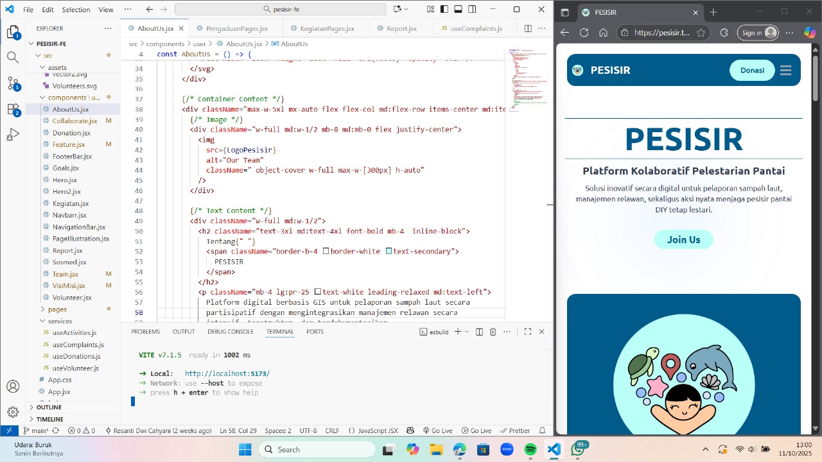
Task: Expand the OUTLINE section
Action: tap(31, 407)
